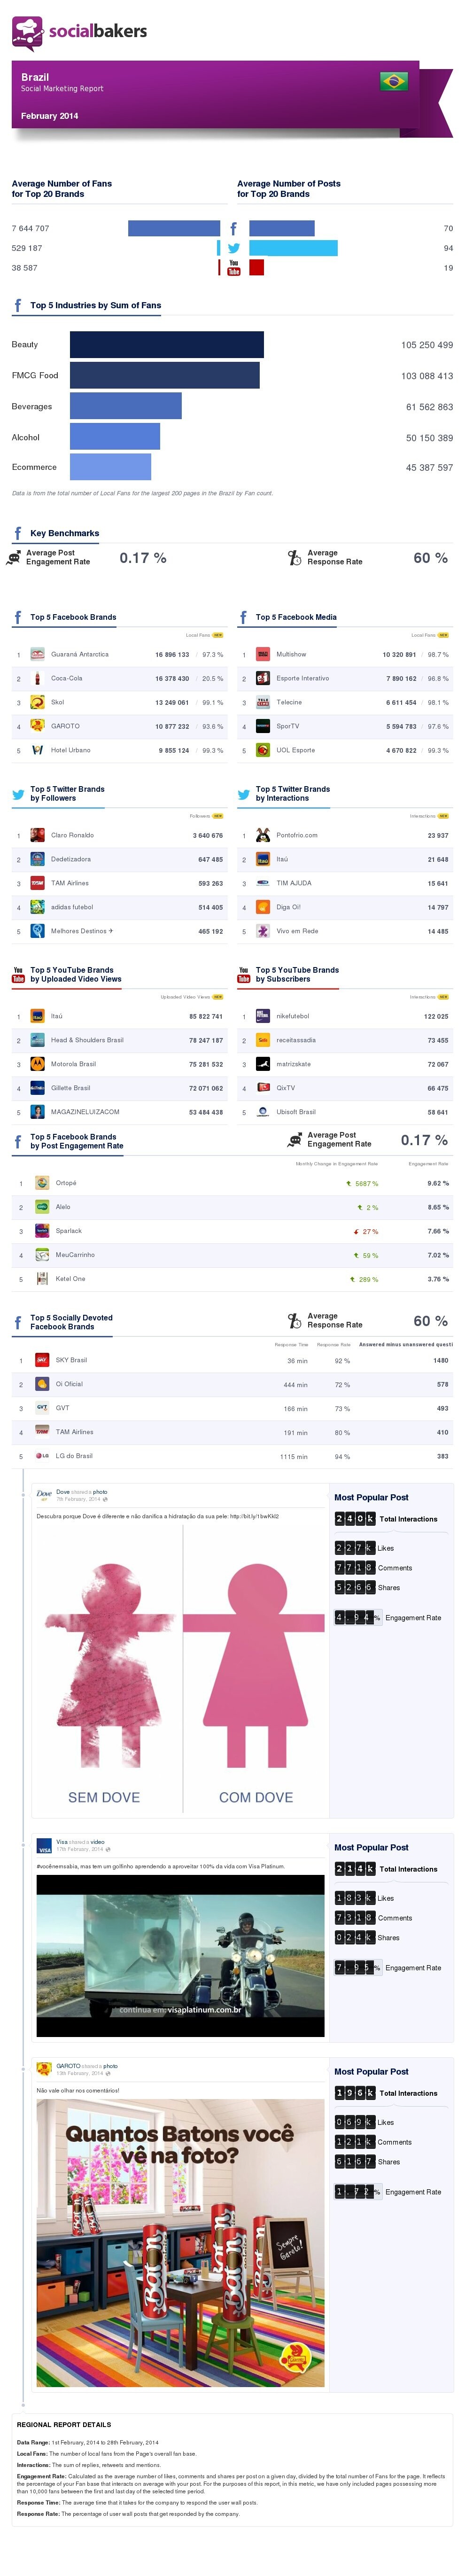465x2576 pixels.
Task: Click the Coca-Cola logo in Top 5 Facebook Brands
Action: point(37,678)
